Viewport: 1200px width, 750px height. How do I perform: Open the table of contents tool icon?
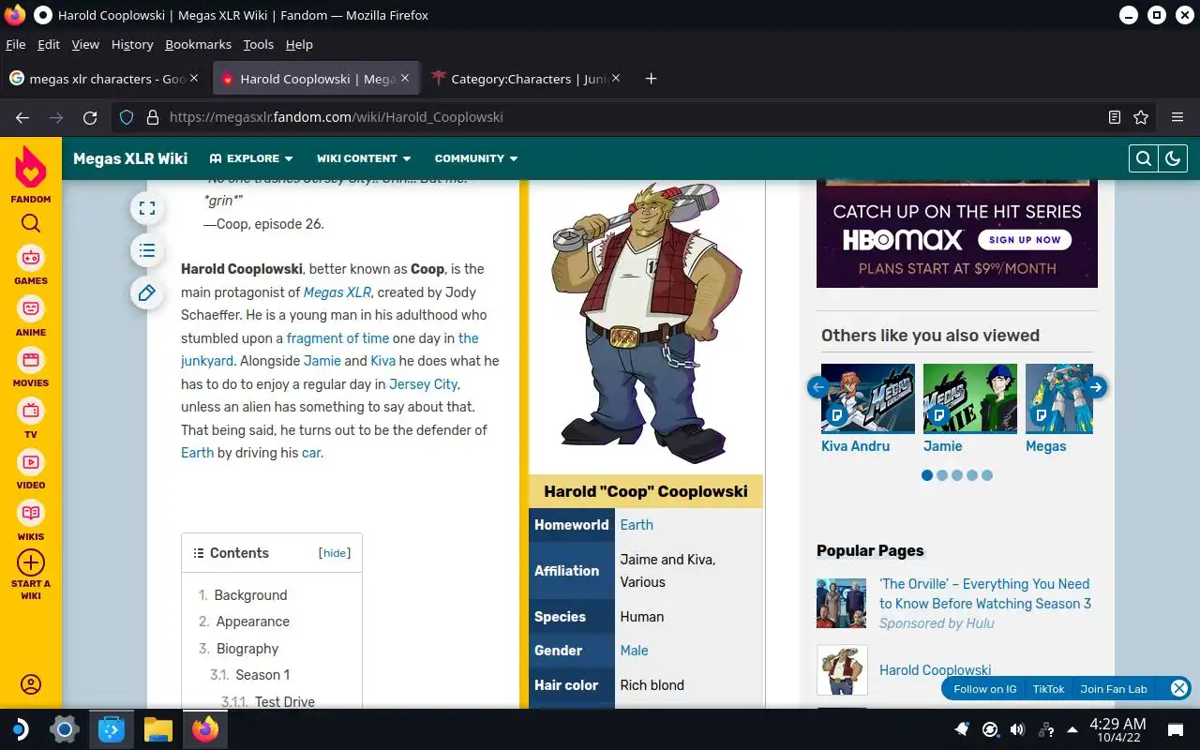coord(147,250)
